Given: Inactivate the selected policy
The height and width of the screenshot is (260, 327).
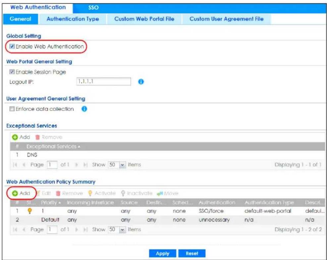Looking at the screenshot, I should click(136, 193).
